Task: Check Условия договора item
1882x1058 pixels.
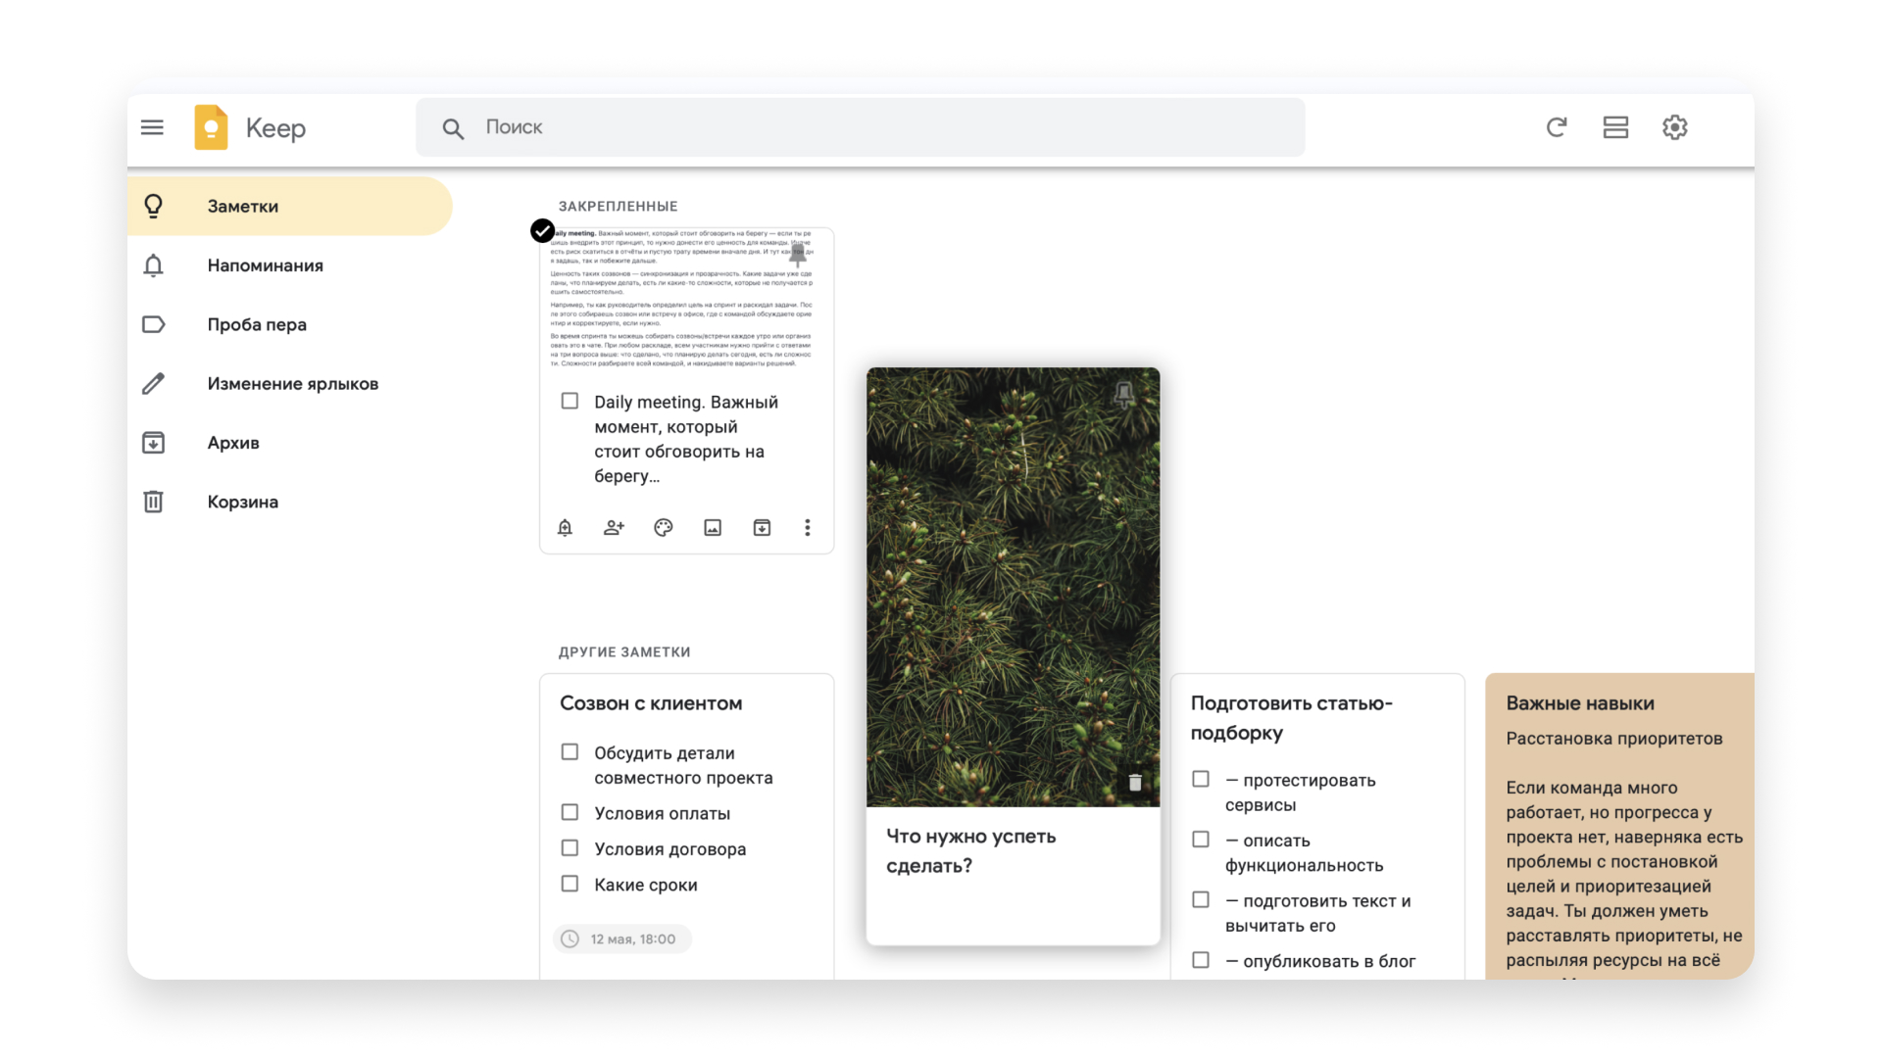Action: [x=570, y=848]
